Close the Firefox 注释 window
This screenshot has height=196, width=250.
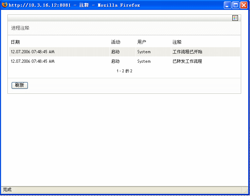pos(244,5)
